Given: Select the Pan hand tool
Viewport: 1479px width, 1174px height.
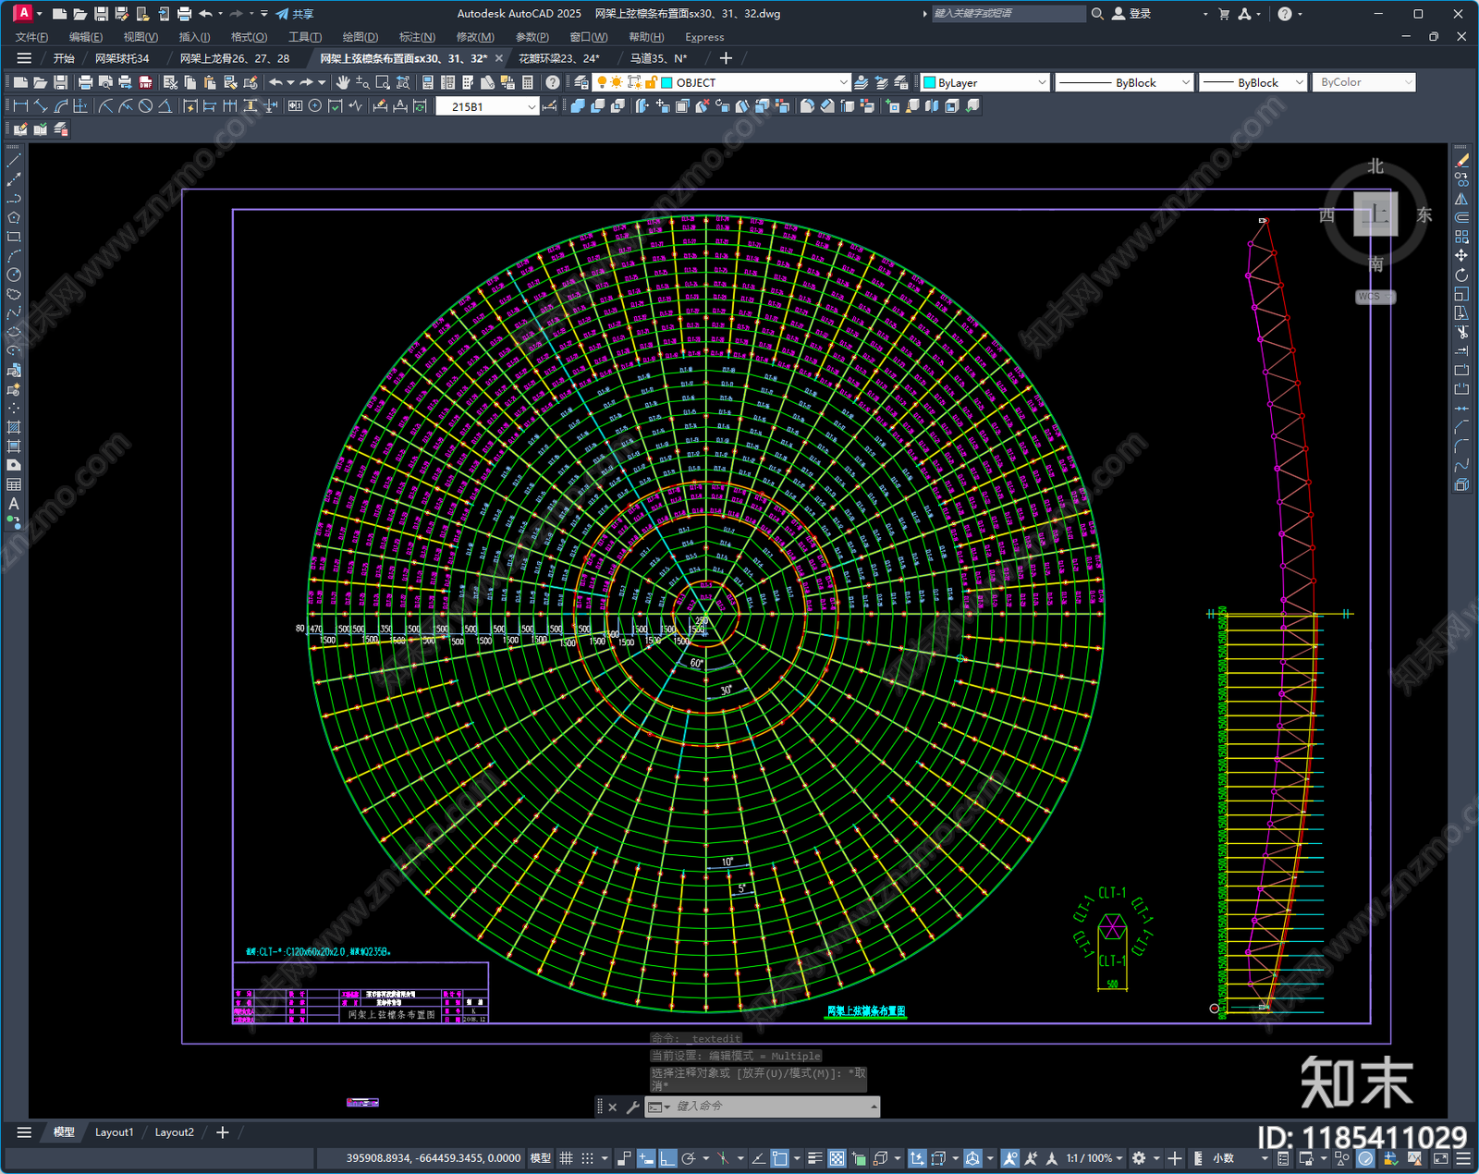Looking at the screenshot, I should point(343,82).
